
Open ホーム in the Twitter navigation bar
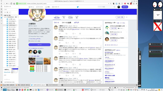point(31,7)
